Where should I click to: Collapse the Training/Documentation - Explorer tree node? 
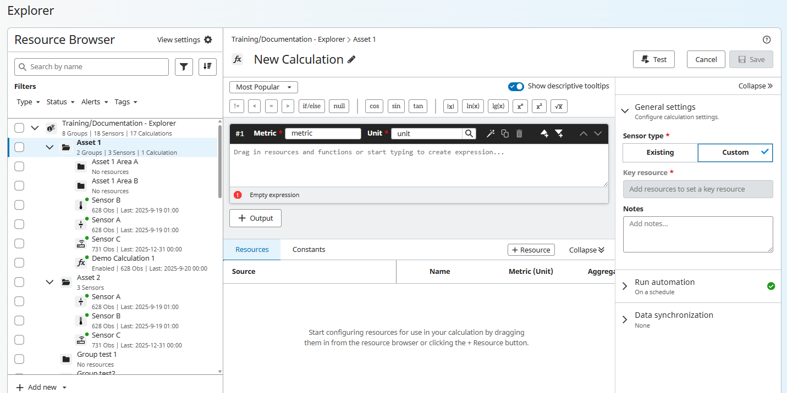pyautogui.click(x=35, y=128)
